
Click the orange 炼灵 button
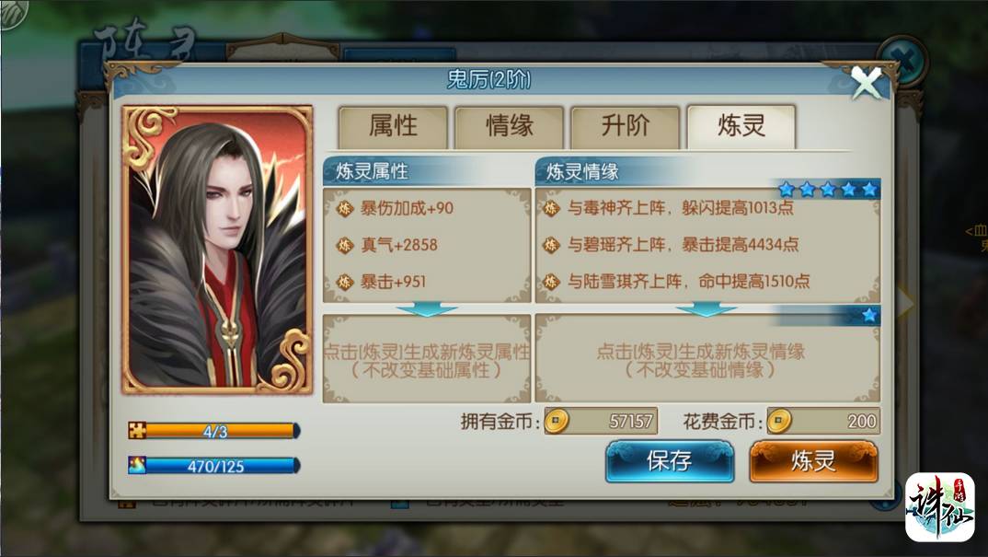(x=813, y=461)
